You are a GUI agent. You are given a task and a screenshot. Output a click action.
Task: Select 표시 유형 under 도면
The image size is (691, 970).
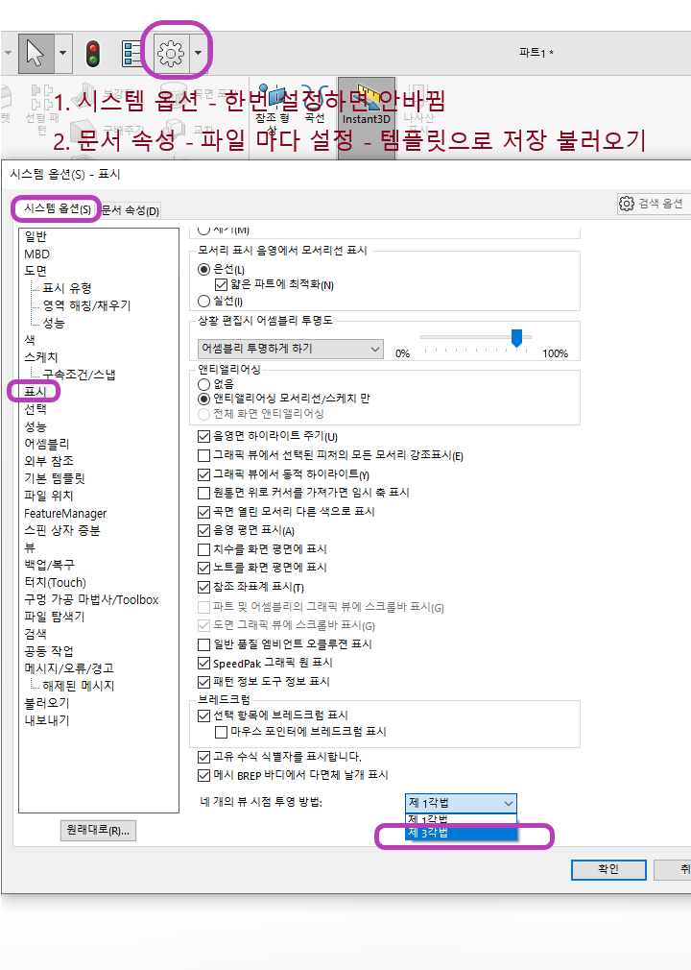pyautogui.click(x=67, y=288)
